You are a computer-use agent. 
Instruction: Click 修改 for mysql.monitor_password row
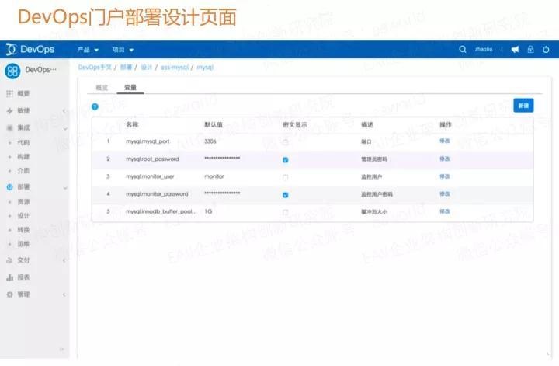[445, 194]
